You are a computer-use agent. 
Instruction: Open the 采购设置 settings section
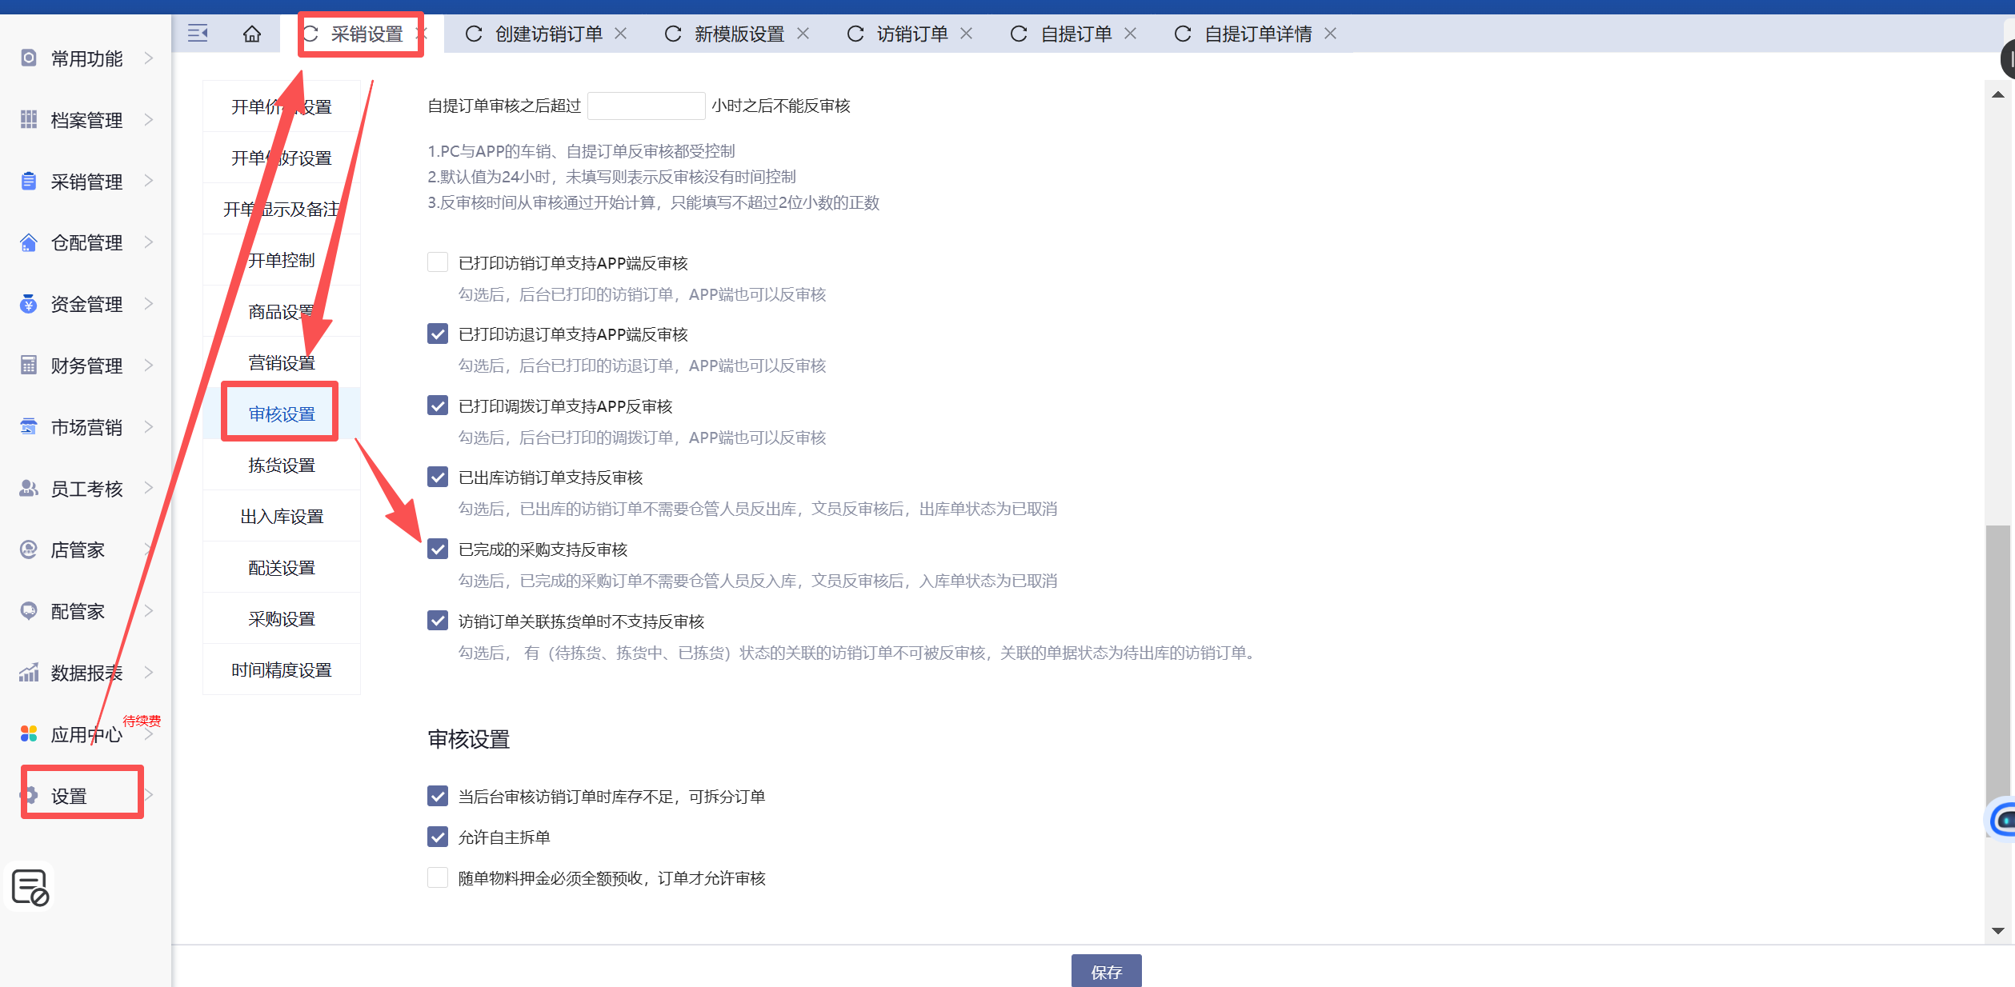point(282,618)
